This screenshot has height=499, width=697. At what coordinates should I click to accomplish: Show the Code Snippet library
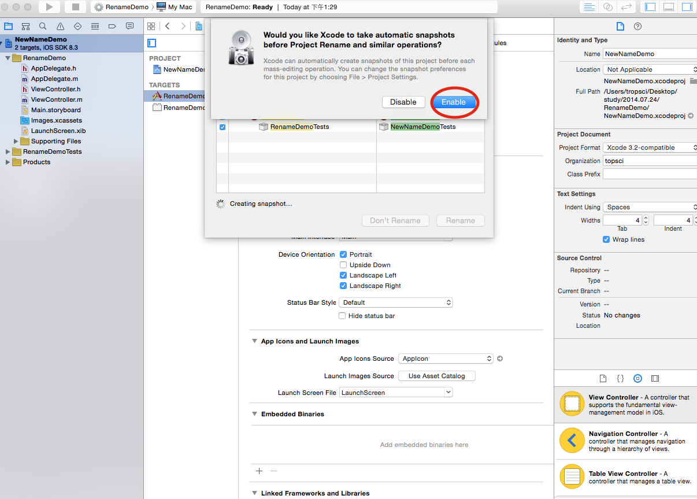[620, 379]
